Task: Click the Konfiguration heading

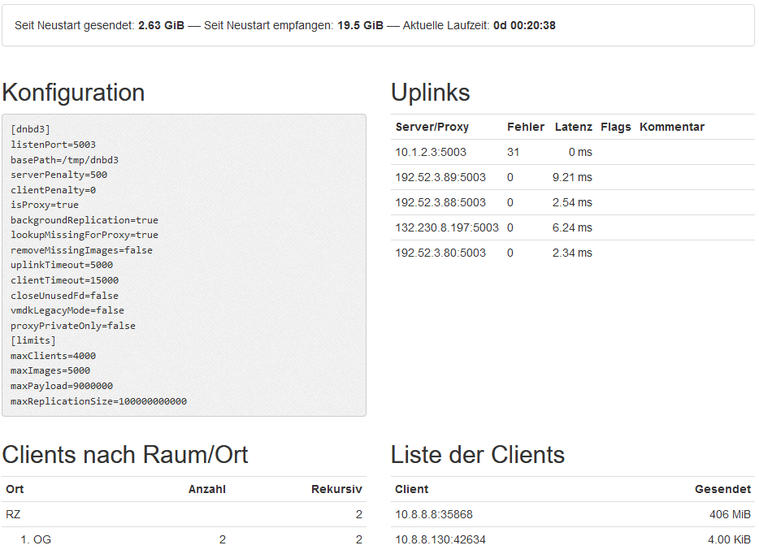Action: click(73, 93)
